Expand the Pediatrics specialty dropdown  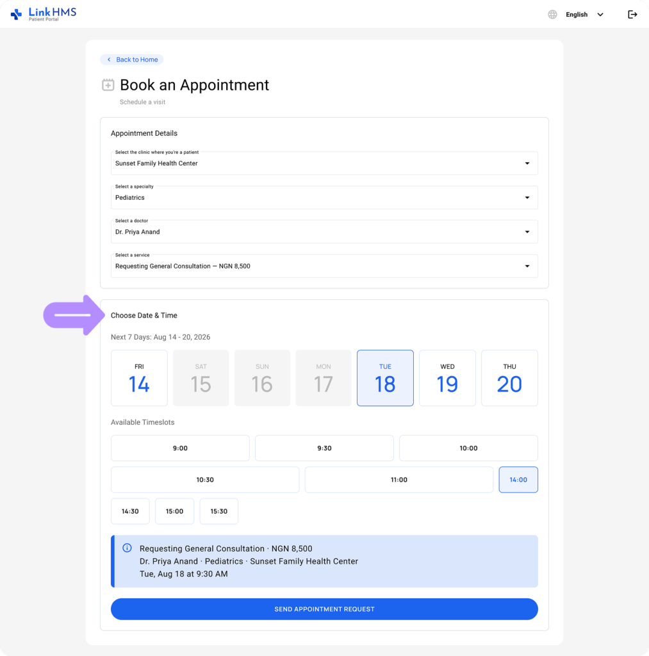coord(324,197)
